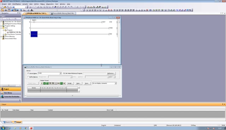The height and width of the screenshot is (130, 226).
Task: Select the Device Name radio button
Action: (28, 73)
